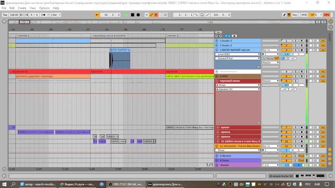Click the Stop button in the transport
The width and height of the screenshot is (335, 188).
132,15
